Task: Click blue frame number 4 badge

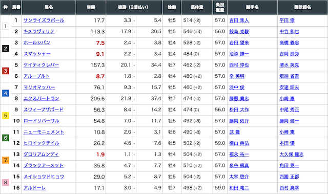Action: 6,93
